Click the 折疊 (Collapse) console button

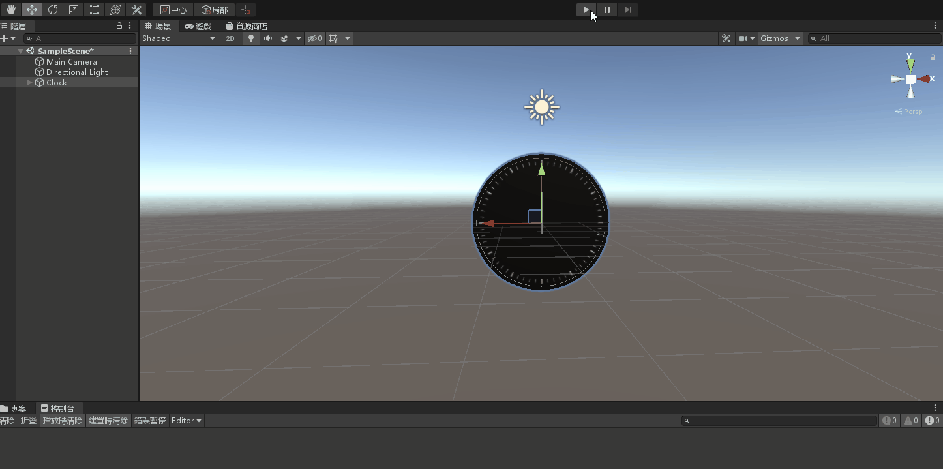pyautogui.click(x=29, y=421)
